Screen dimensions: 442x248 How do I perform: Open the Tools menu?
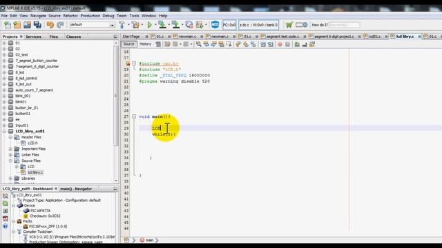click(x=134, y=16)
